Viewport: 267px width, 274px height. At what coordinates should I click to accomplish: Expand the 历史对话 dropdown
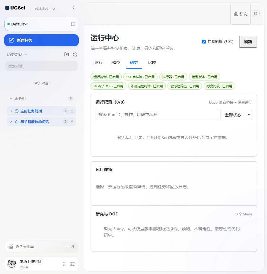(x=17, y=54)
